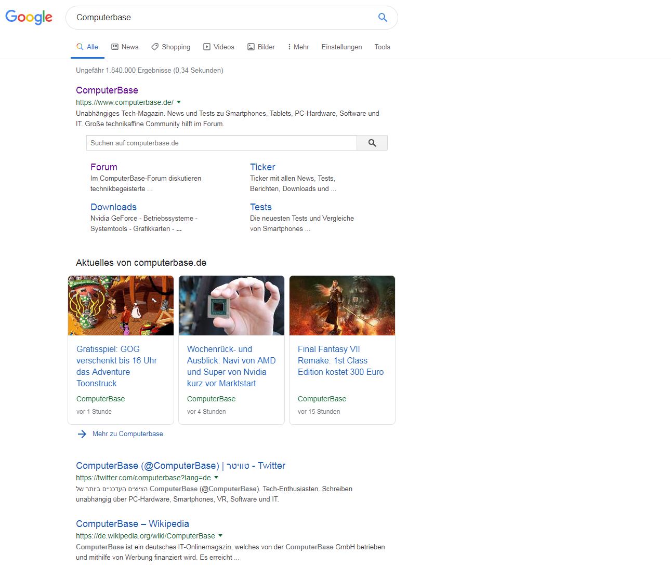
Task: Open the Mehr zu Computerbase link
Action: click(x=128, y=434)
